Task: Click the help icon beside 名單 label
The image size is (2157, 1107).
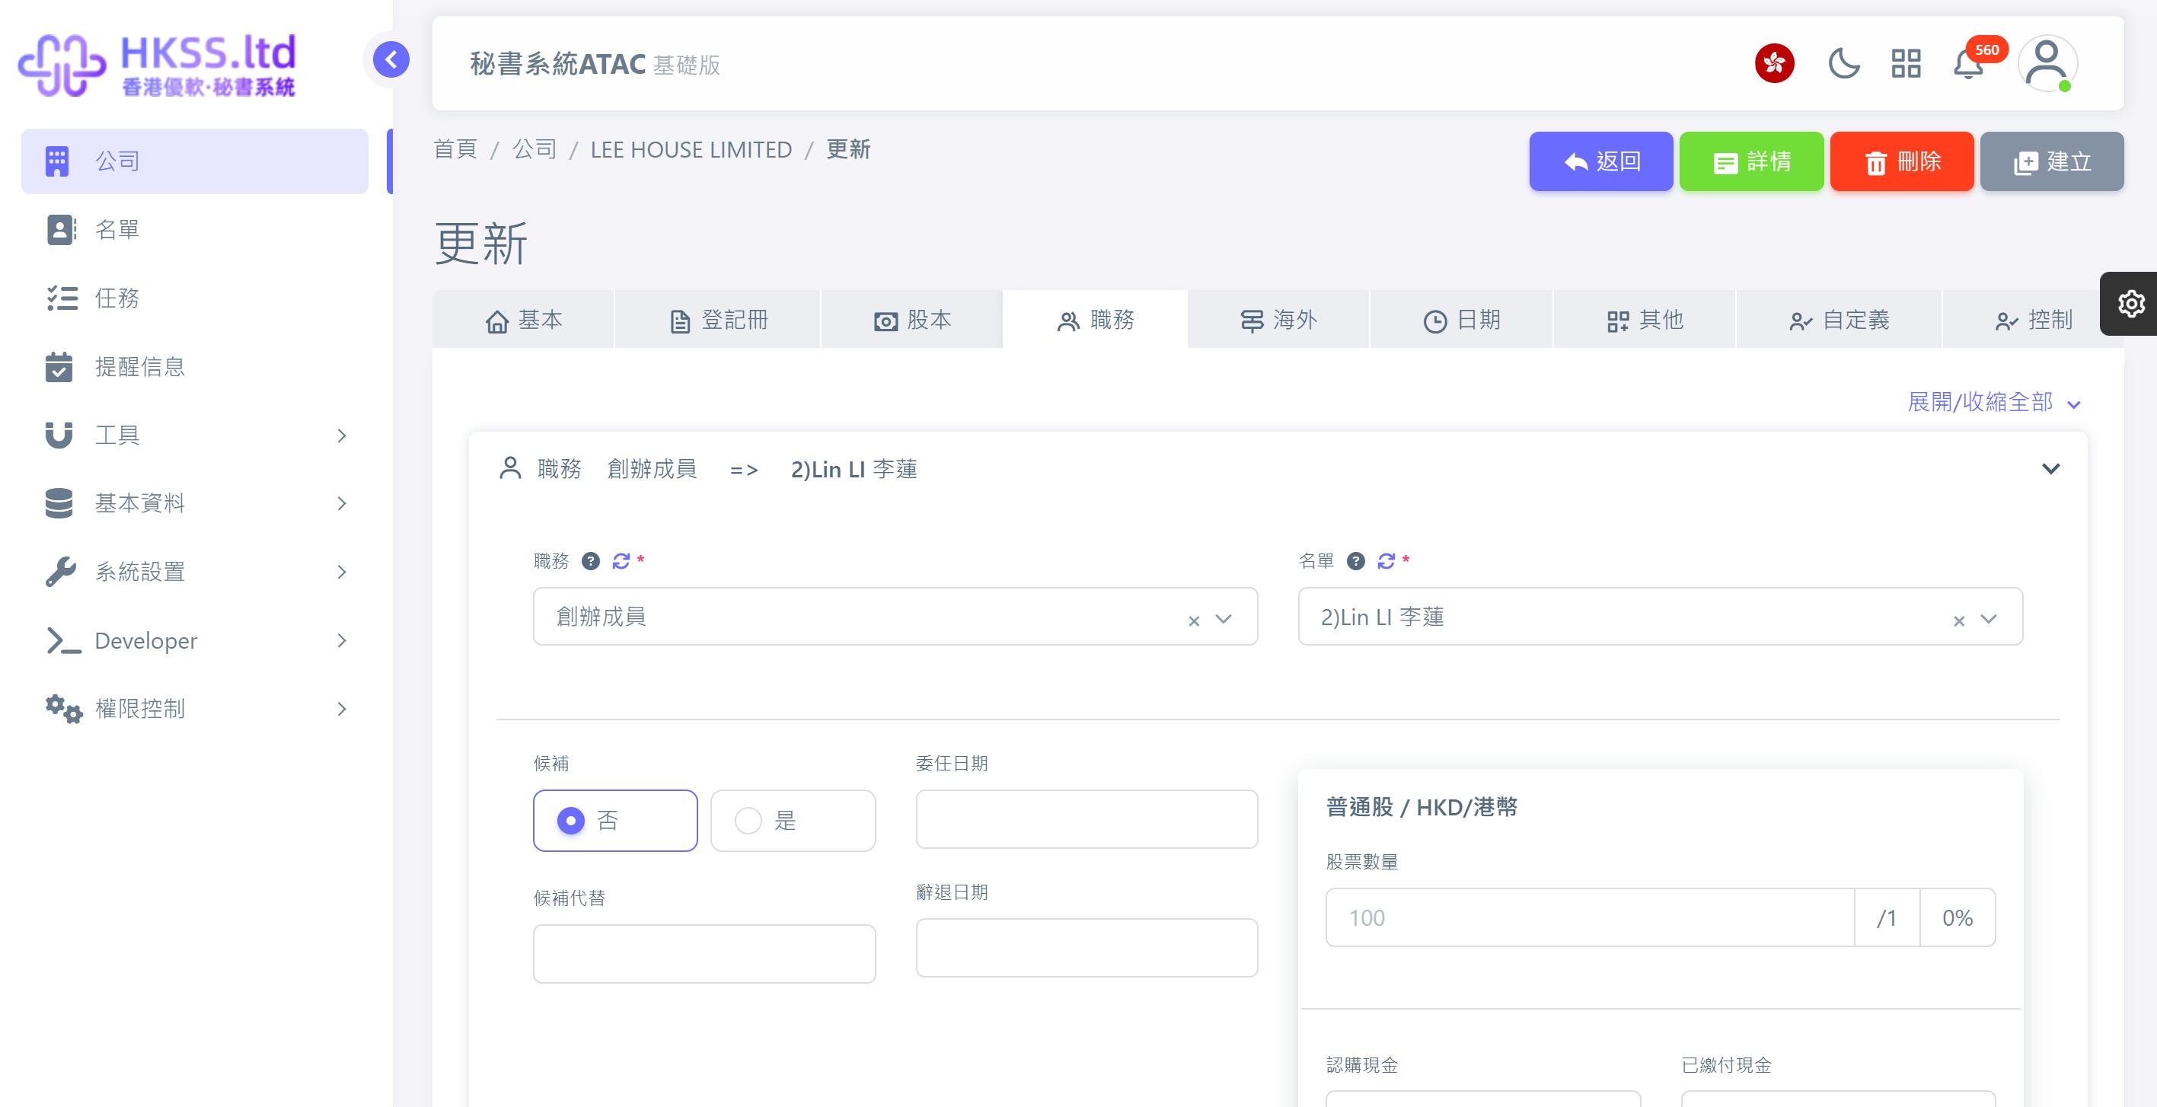Action: point(1356,561)
